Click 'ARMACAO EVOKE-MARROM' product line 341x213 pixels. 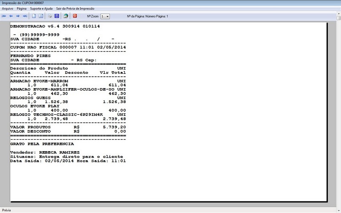(68, 81)
